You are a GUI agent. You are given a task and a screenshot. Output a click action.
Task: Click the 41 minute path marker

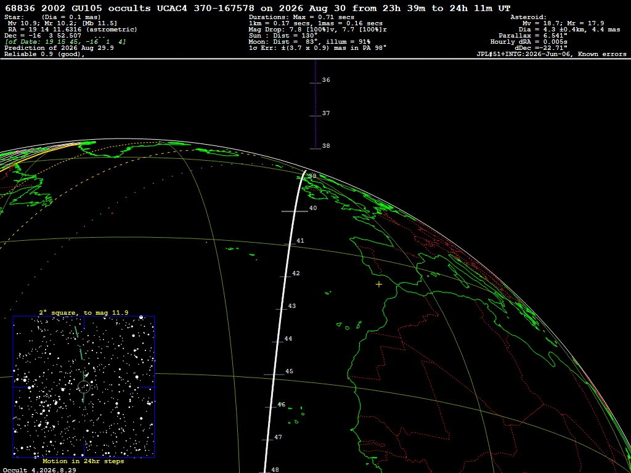300,241
